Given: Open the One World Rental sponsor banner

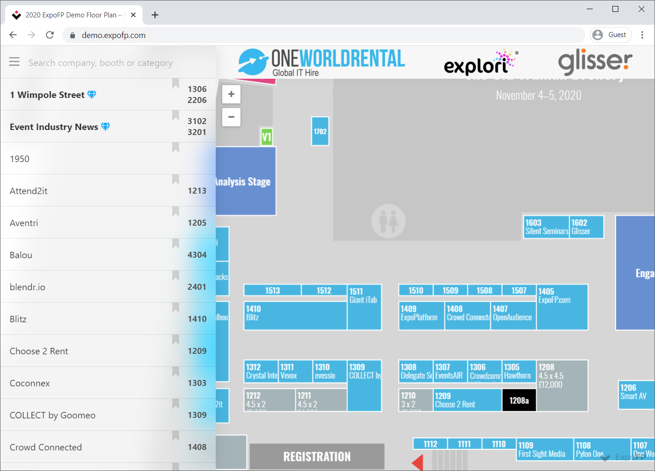Looking at the screenshot, I should tap(322, 62).
